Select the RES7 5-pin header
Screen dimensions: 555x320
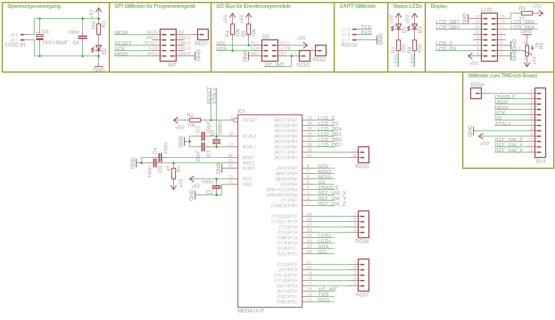363,275
